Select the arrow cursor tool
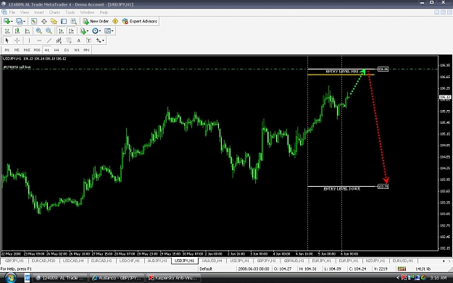 point(7,41)
